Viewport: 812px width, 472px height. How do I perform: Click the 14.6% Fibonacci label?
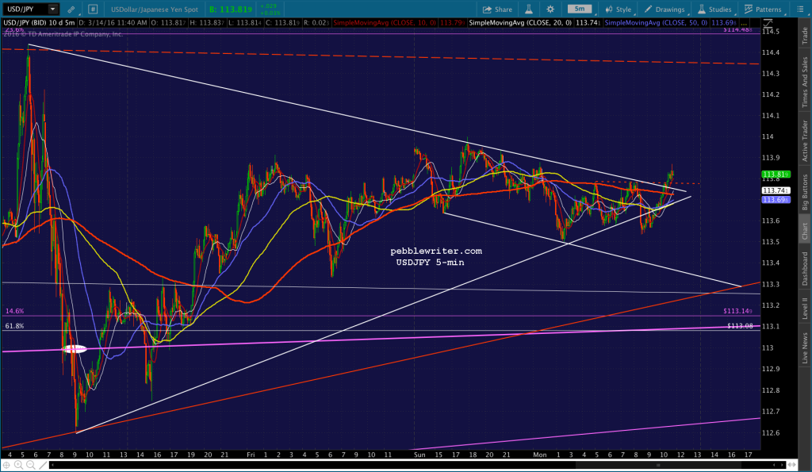pyautogui.click(x=14, y=312)
